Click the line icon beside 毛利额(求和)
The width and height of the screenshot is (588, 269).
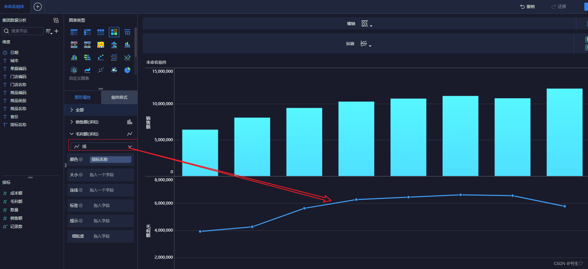click(x=130, y=134)
